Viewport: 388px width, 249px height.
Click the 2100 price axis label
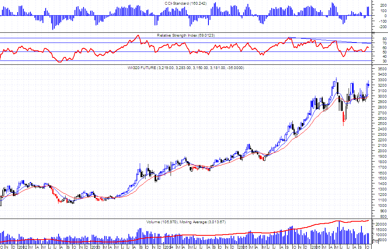point(383,145)
